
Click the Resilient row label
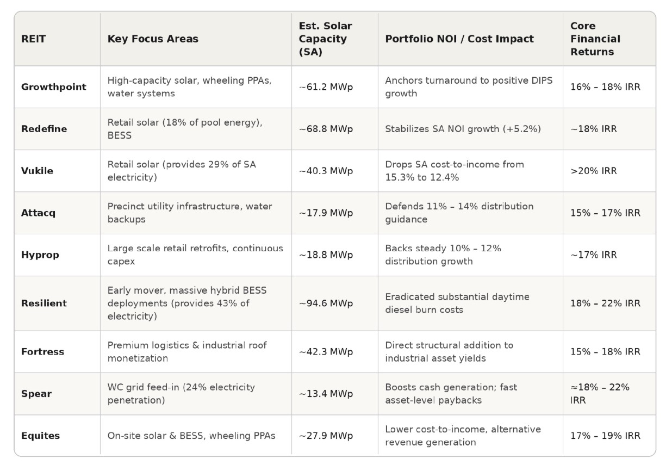click(x=44, y=303)
